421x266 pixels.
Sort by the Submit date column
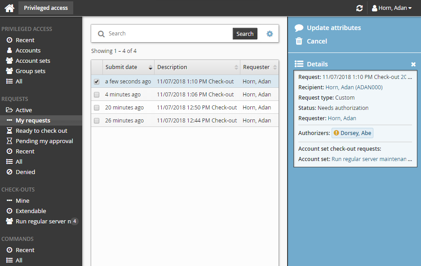coord(128,67)
